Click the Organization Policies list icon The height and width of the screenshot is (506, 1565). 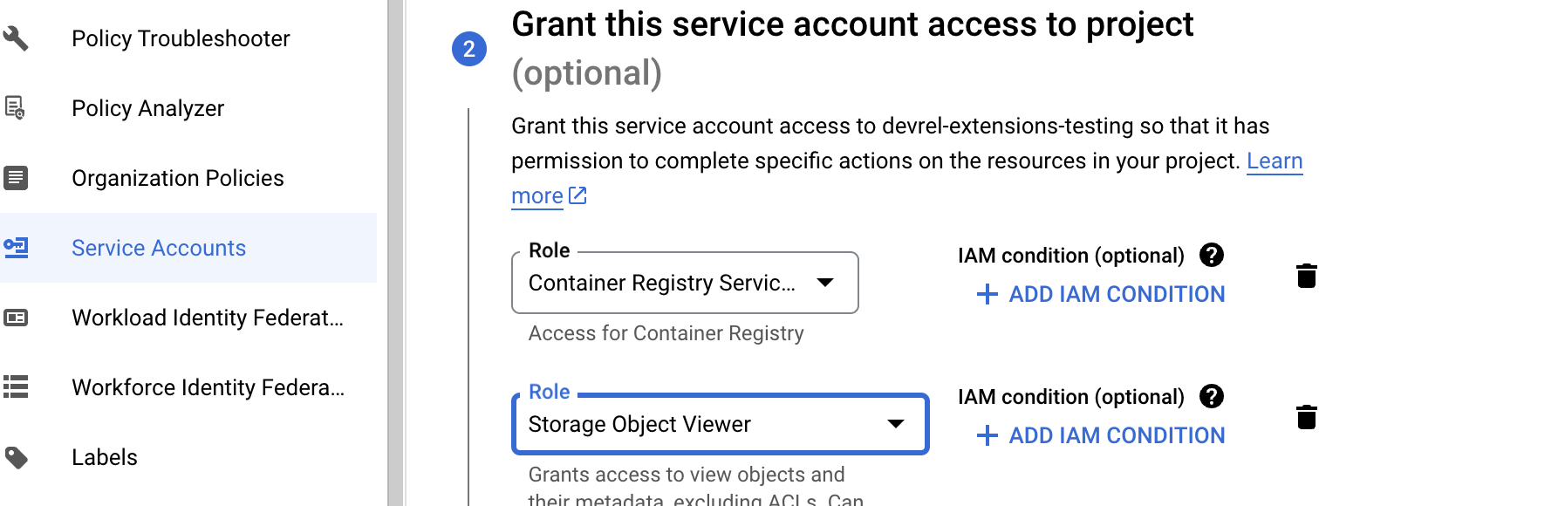point(16,178)
